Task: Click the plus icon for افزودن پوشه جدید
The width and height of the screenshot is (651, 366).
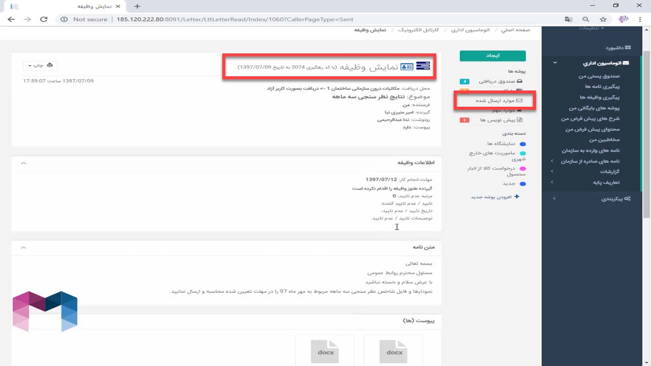Action: (x=517, y=197)
